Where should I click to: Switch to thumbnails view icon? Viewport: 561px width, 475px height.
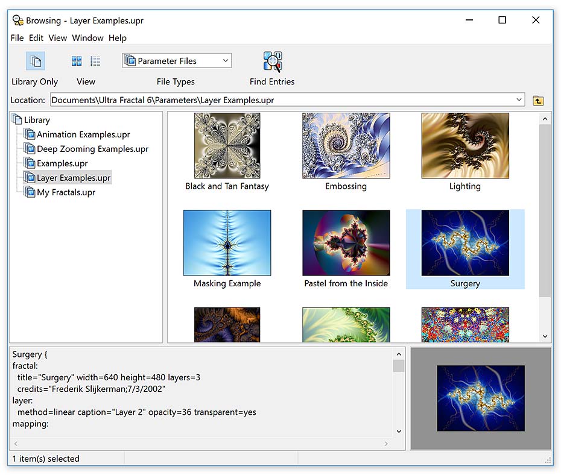tap(77, 61)
